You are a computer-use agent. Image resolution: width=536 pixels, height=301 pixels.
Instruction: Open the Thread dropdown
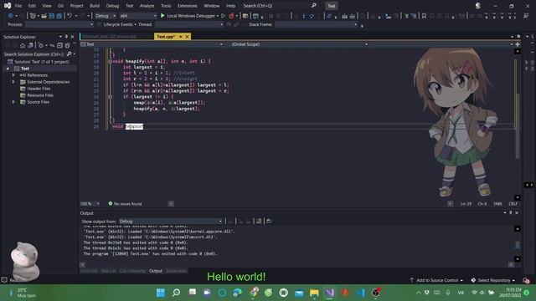(189, 24)
